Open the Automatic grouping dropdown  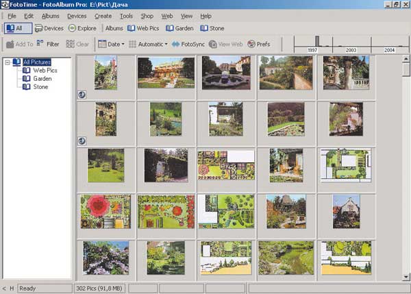point(148,44)
